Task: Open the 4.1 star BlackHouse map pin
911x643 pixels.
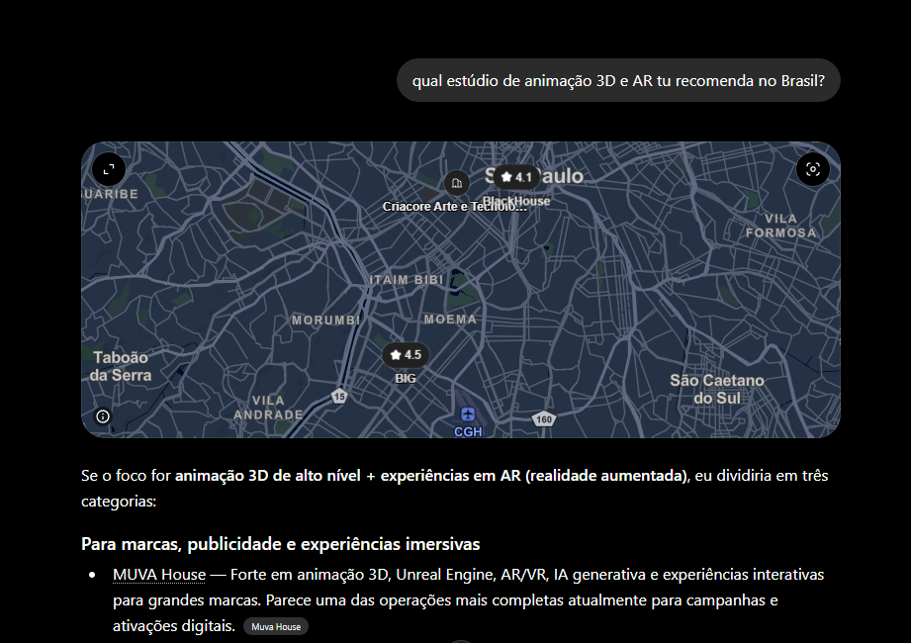Action: pos(517,177)
